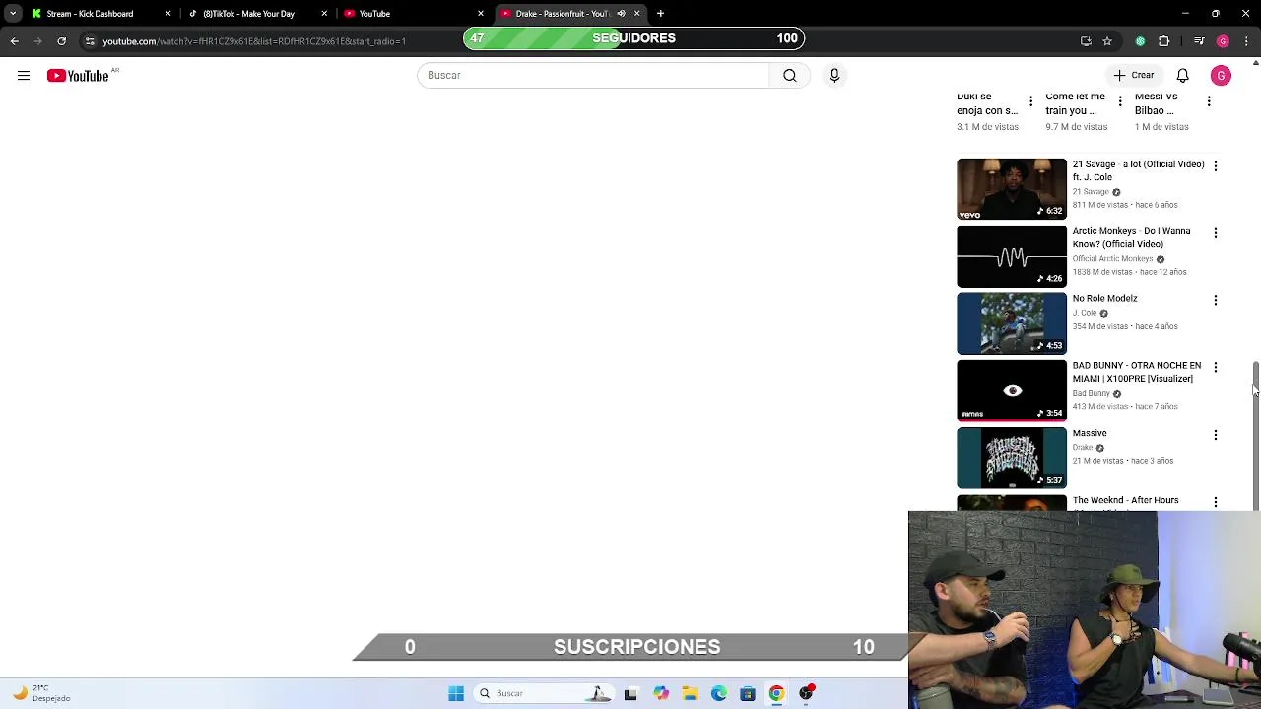Open options for 21 Savage a lot video
This screenshot has width=1261, height=709.
click(x=1215, y=166)
